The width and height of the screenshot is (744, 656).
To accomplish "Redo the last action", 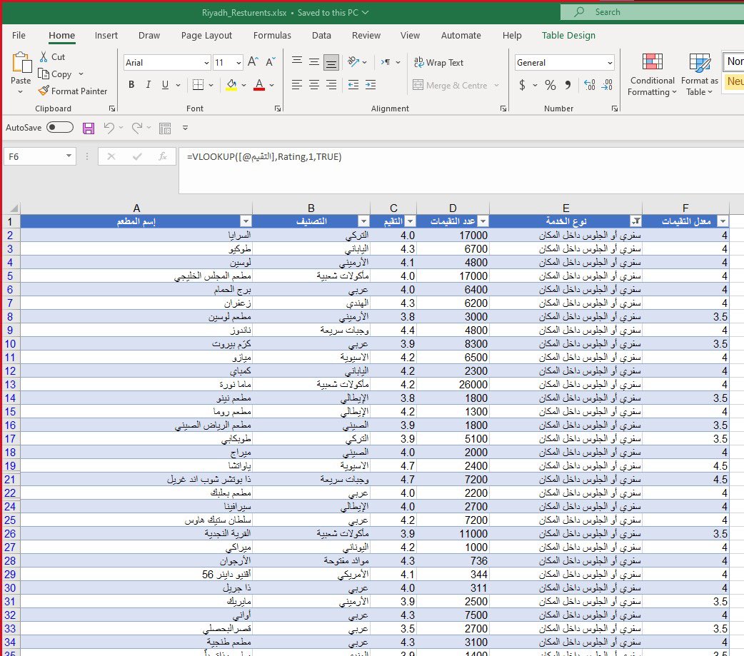I will tap(137, 128).
